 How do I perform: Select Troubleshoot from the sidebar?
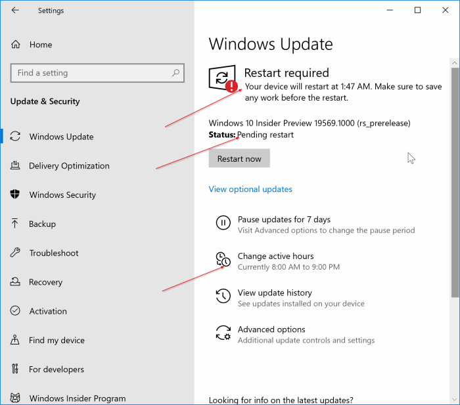54,253
